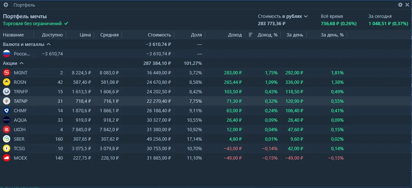This screenshot has height=188, width=412.
Task: Click the Всё время label
Action: (332, 16)
